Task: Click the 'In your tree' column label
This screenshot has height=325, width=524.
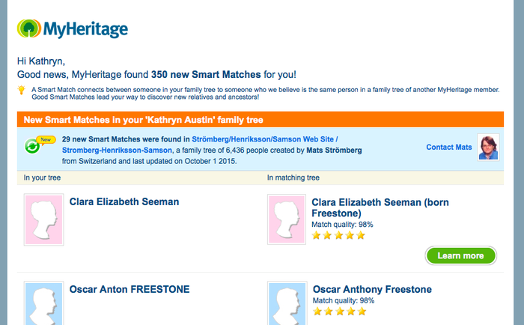Action: (42, 177)
